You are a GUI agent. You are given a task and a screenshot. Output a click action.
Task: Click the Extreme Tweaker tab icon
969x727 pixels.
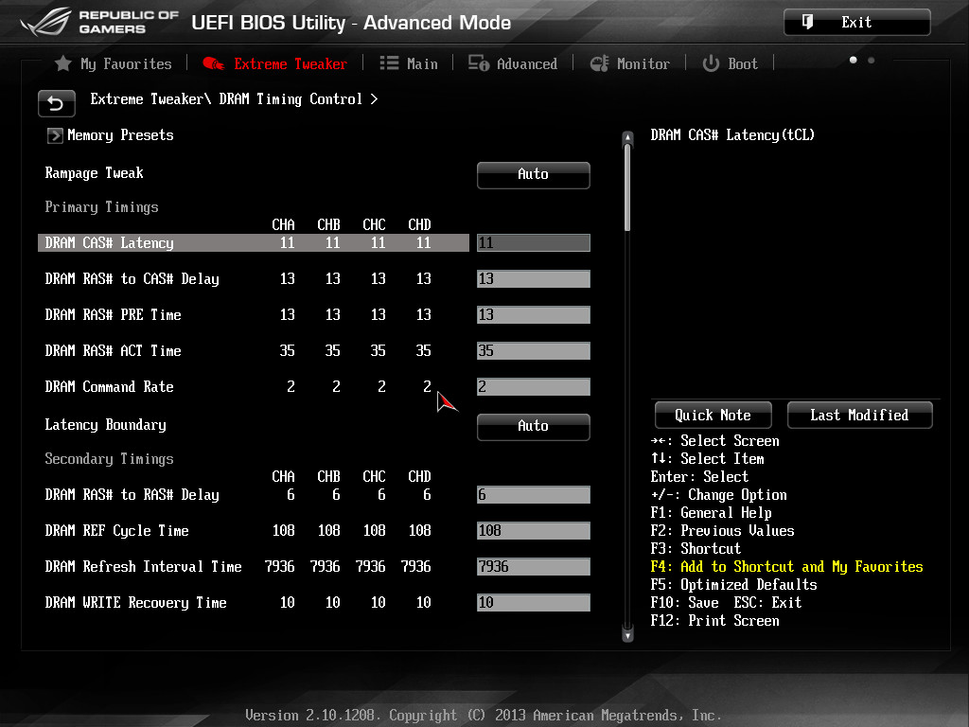[214, 63]
